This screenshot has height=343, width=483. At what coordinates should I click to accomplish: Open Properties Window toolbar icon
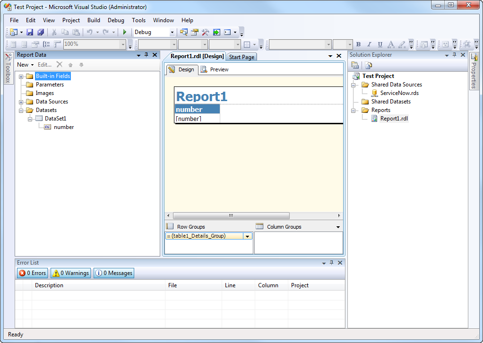tap(195, 32)
